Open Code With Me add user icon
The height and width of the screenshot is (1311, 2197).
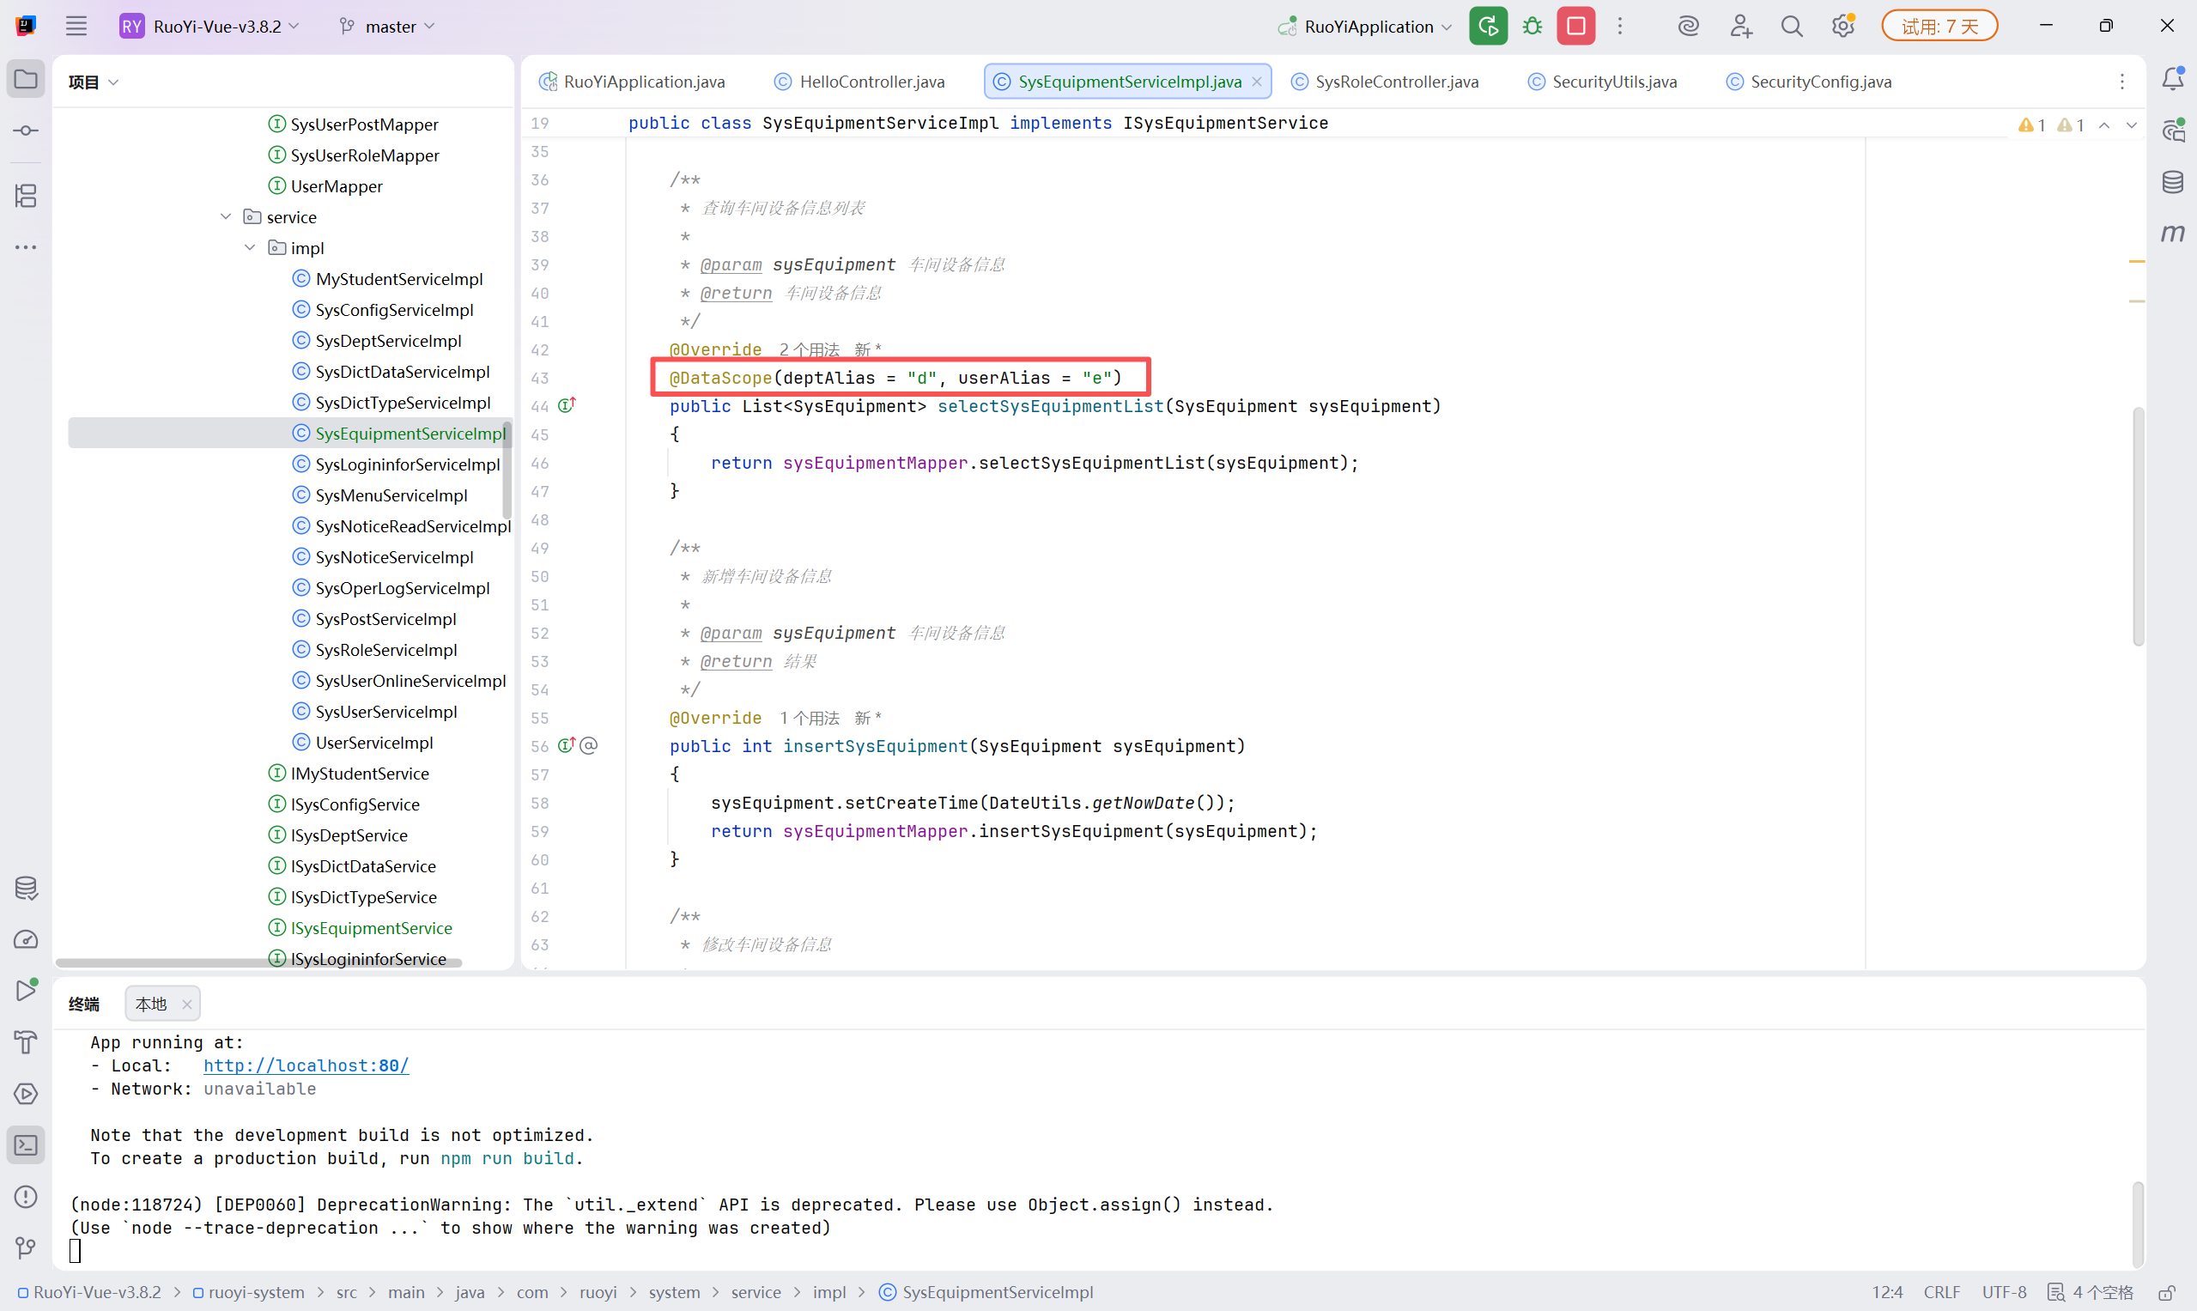point(1740,26)
